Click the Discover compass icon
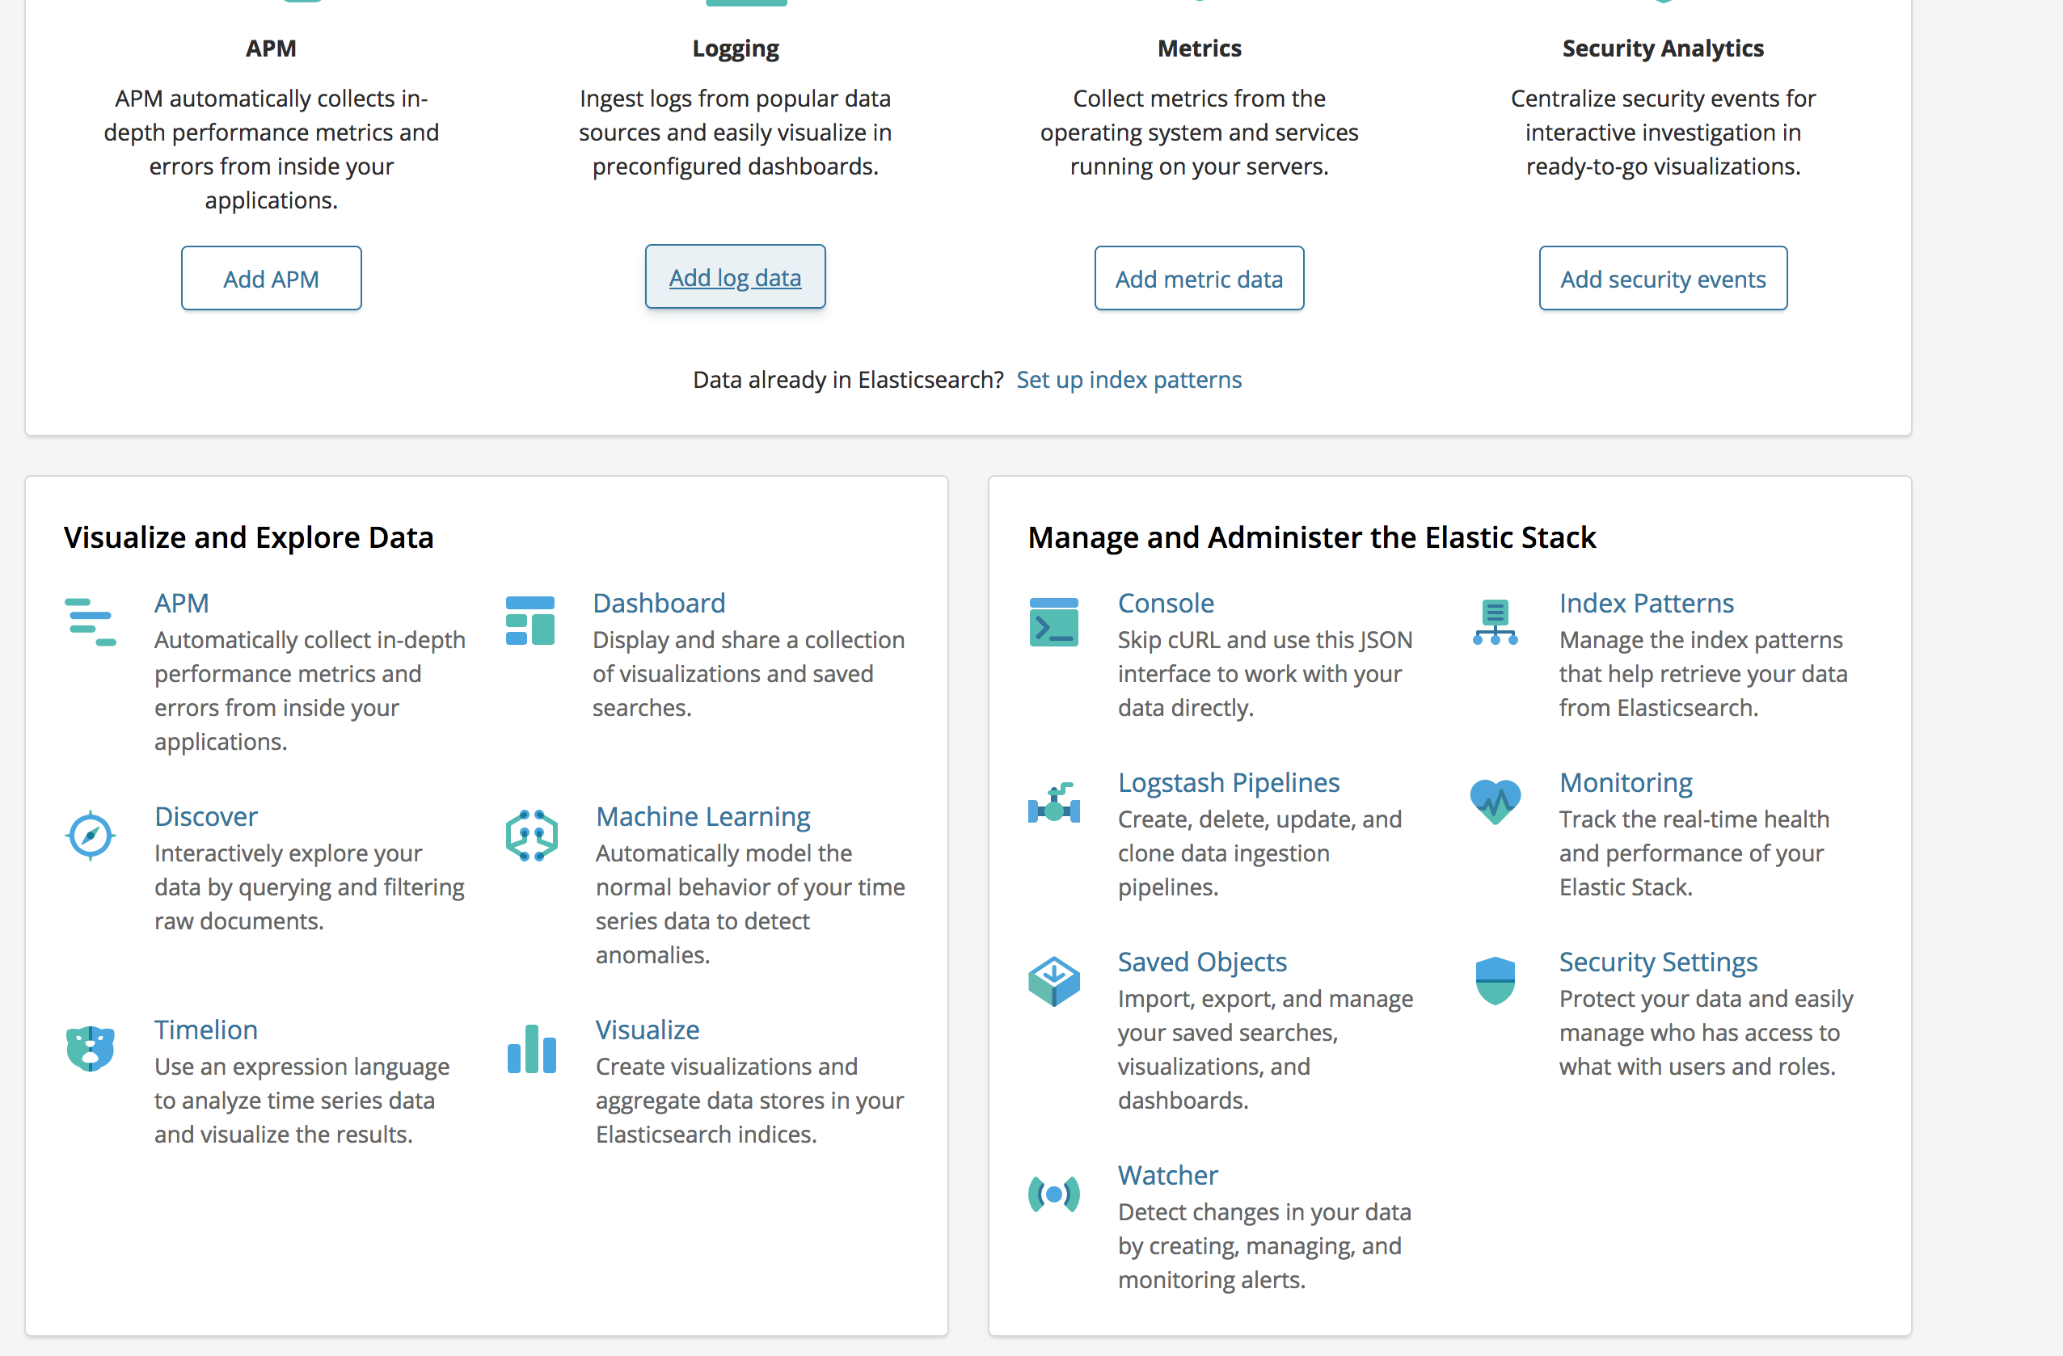Image resolution: width=2063 pixels, height=1356 pixels. (x=89, y=835)
